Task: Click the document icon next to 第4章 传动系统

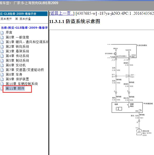Action: 2,56
